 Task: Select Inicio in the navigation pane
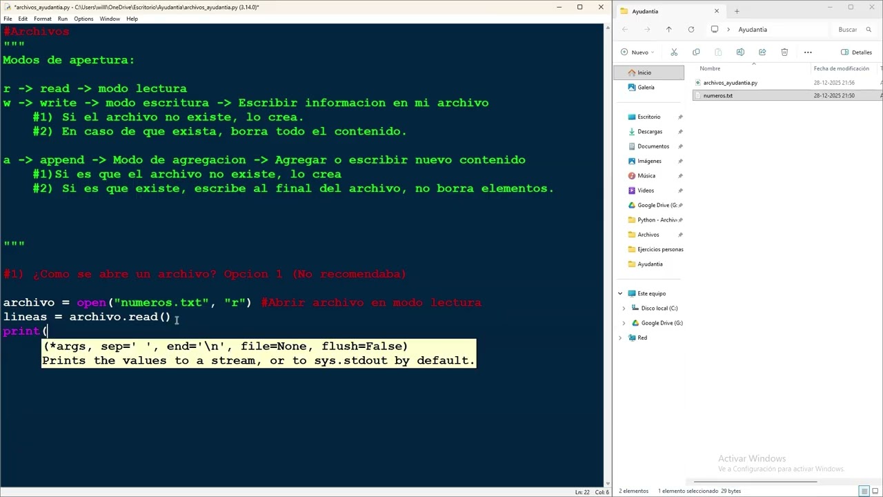pyautogui.click(x=649, y=72)
